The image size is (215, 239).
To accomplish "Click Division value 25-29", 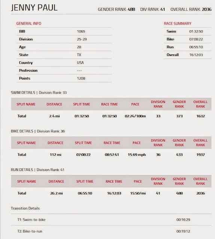I will click(x=82, y=39).
